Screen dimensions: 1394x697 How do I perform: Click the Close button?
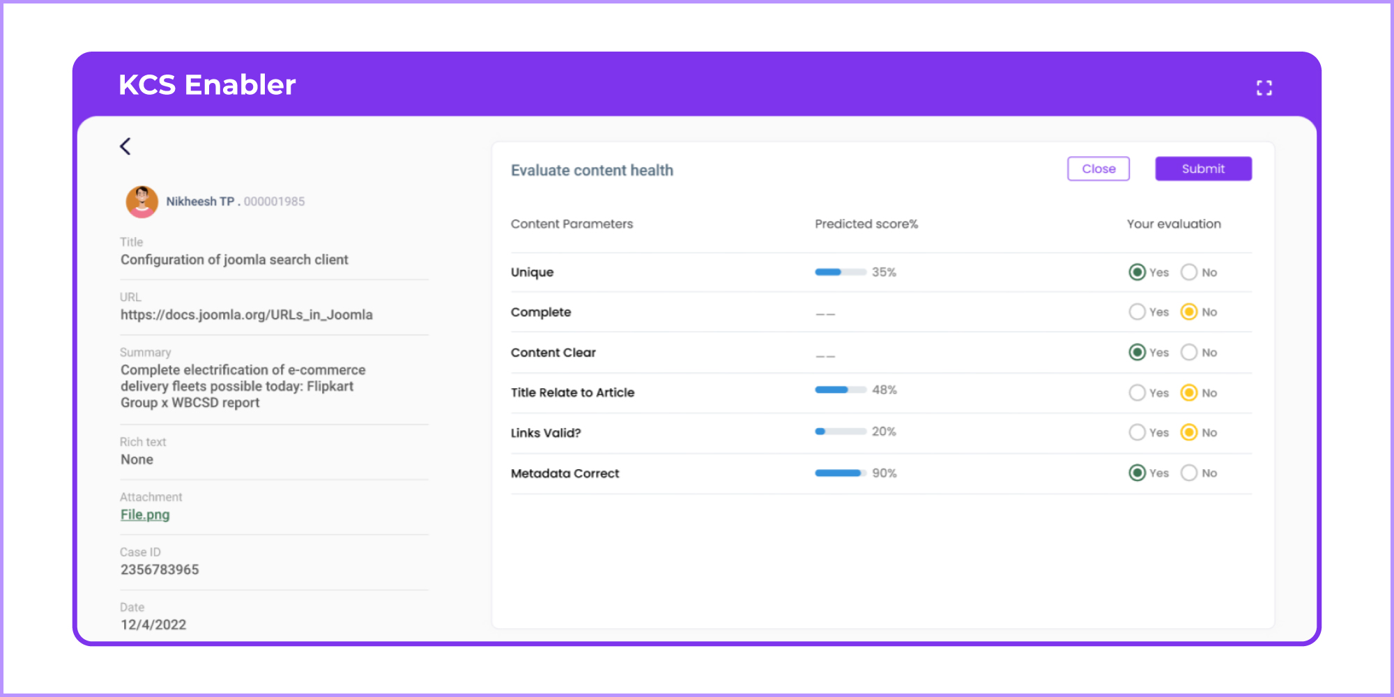(1098, 169)
